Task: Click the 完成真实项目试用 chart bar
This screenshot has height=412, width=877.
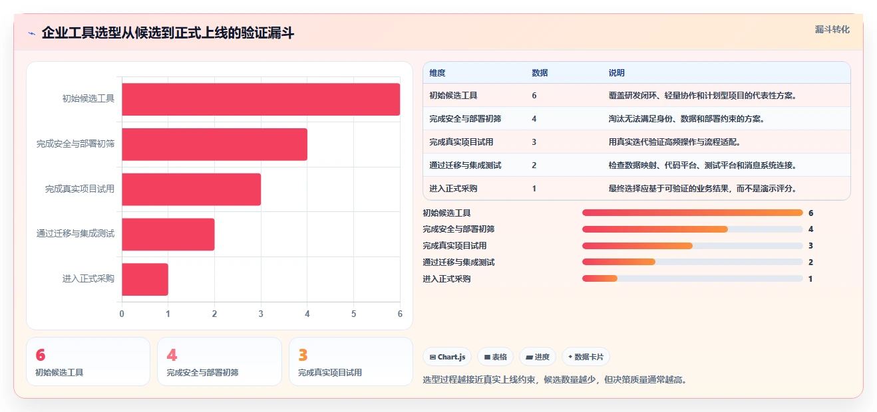Action: (x=191, y=189)
